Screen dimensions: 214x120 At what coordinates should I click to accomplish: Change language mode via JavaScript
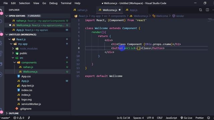171,118
